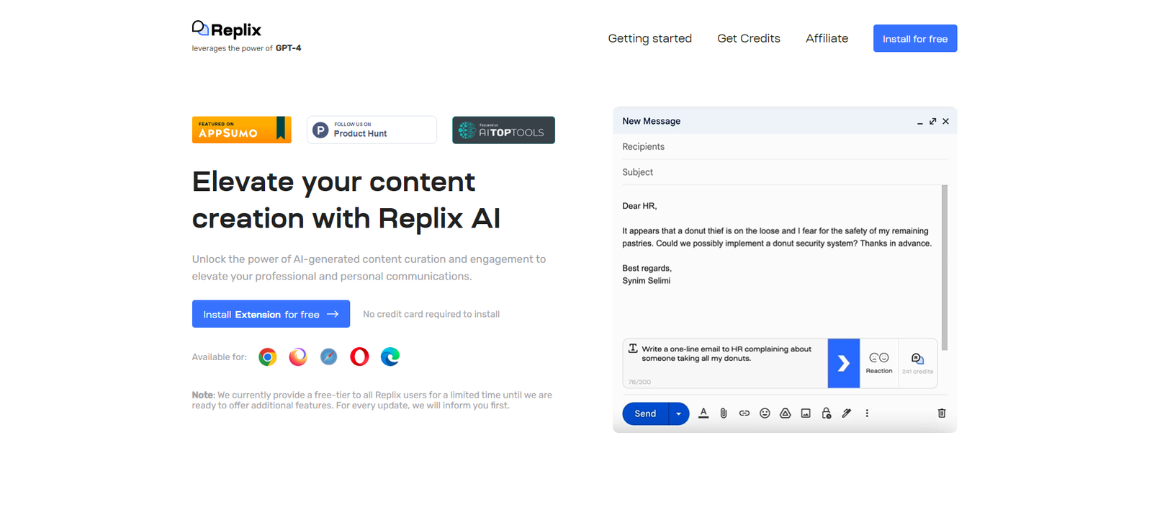
Task: Open the Product Hunt badge
Action: click(x=372, y=130)
